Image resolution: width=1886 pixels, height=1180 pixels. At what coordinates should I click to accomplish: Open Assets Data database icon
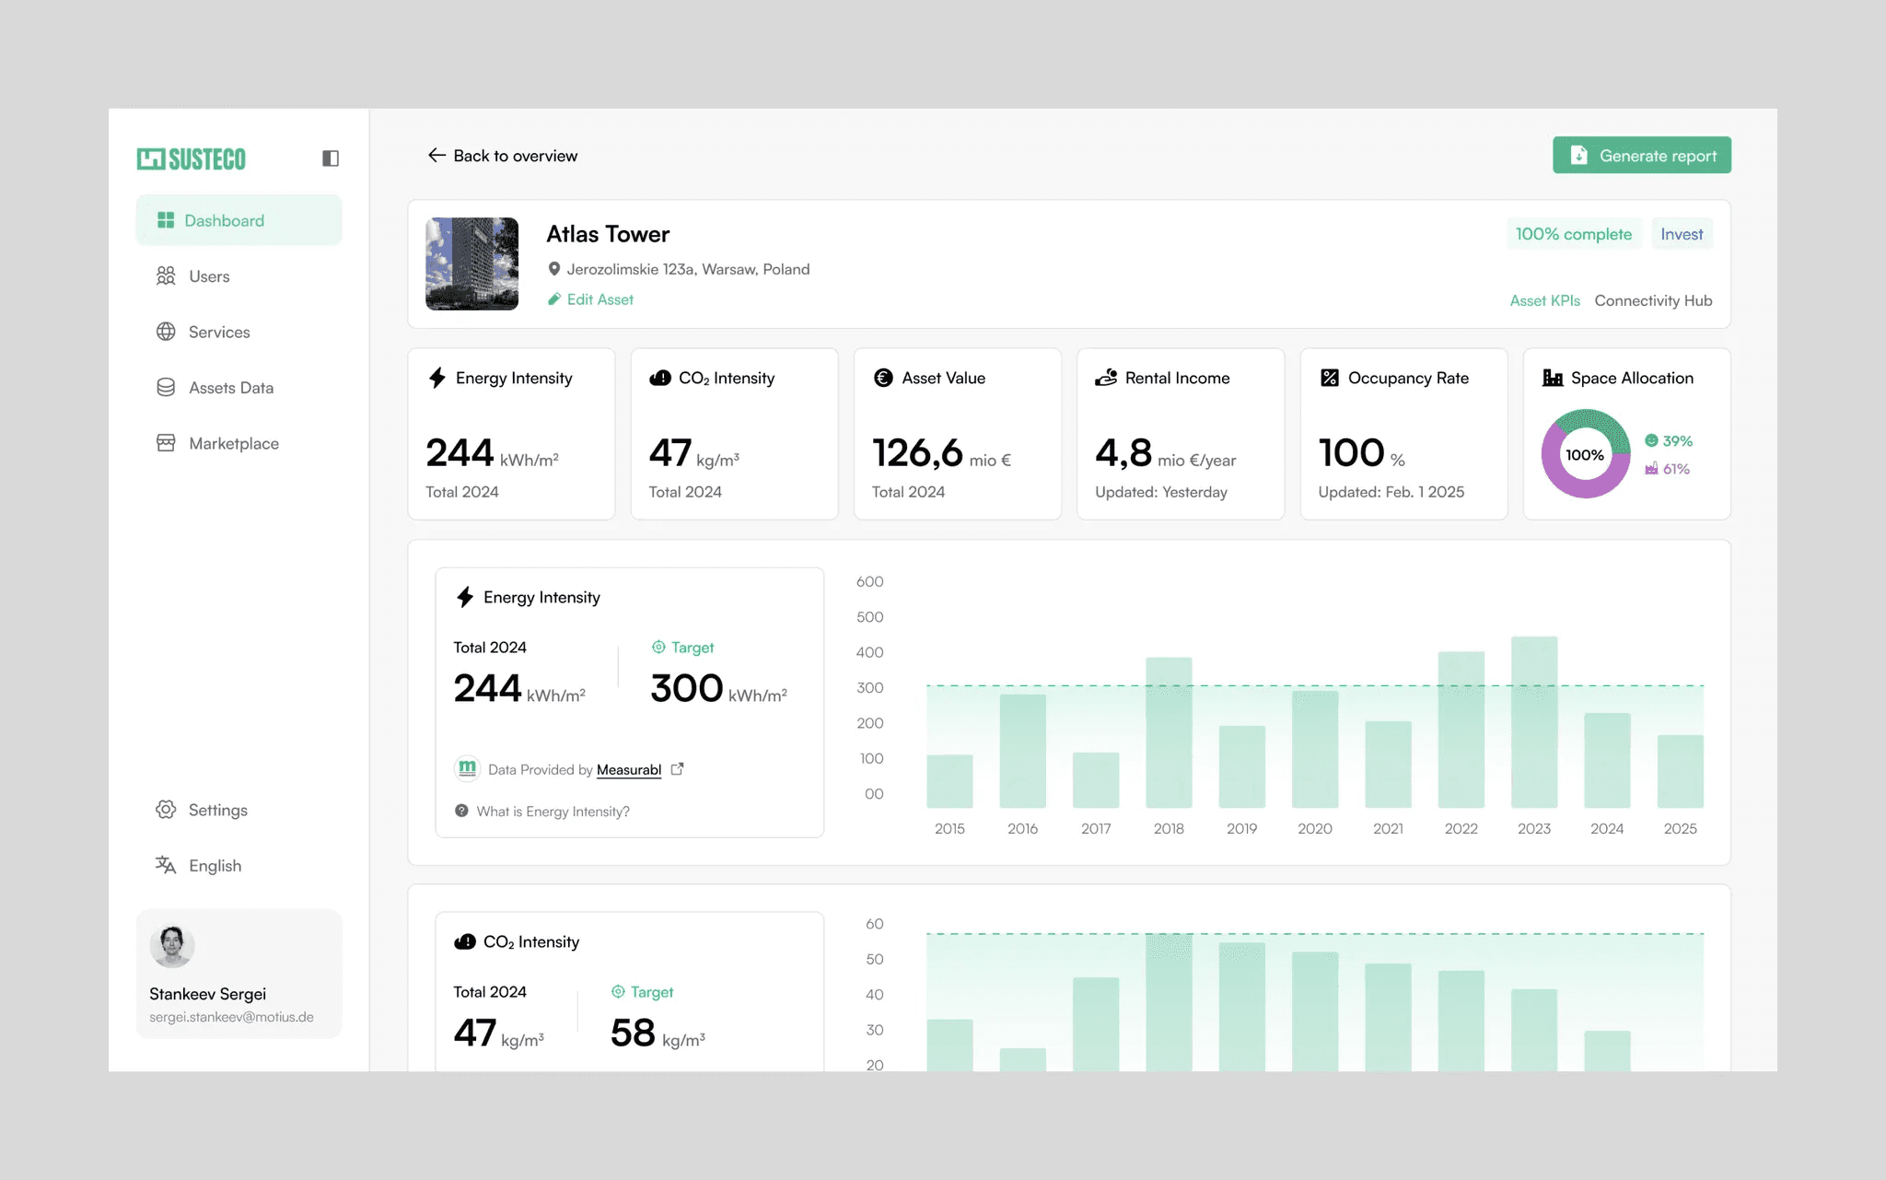[x=166, y=388]
